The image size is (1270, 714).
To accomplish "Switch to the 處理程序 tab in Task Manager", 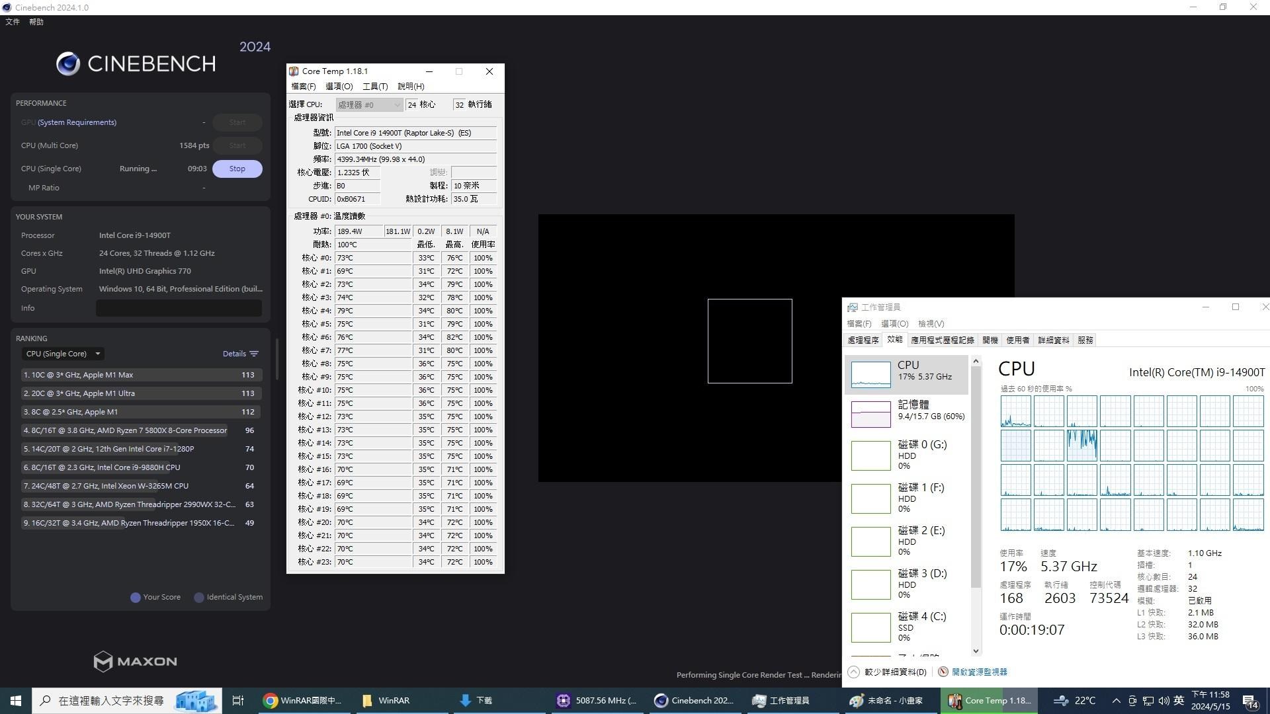I will point(863,339).
